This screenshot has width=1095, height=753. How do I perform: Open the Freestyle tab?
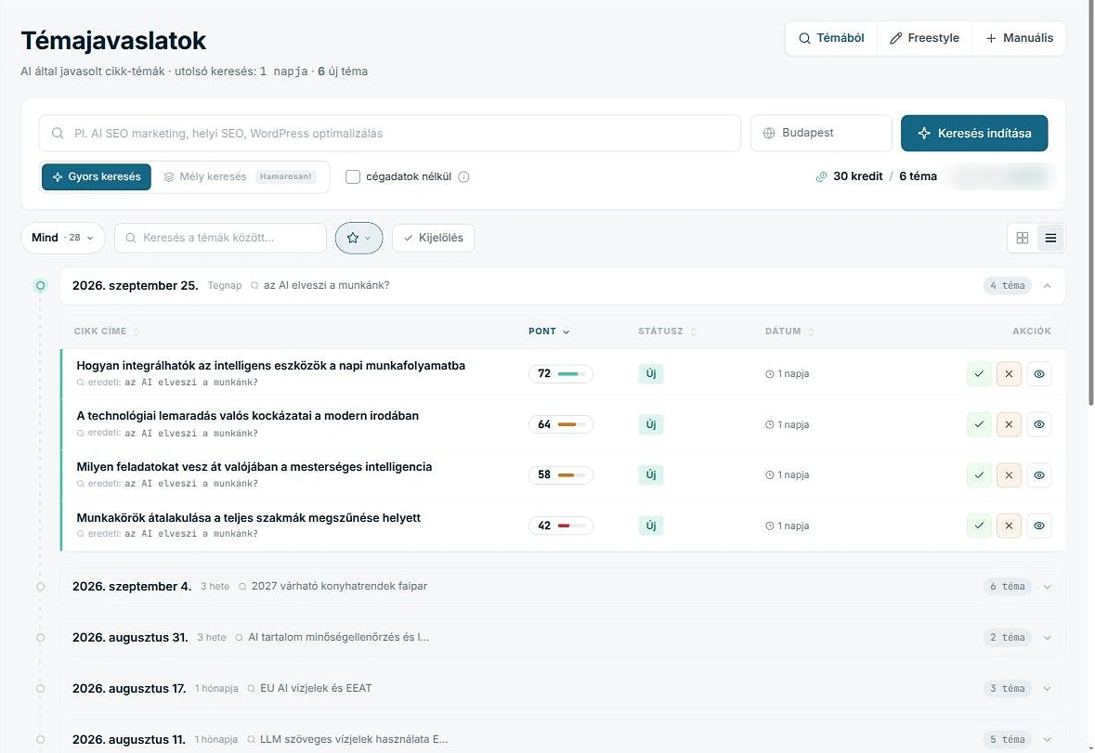[x=925, y=38]
